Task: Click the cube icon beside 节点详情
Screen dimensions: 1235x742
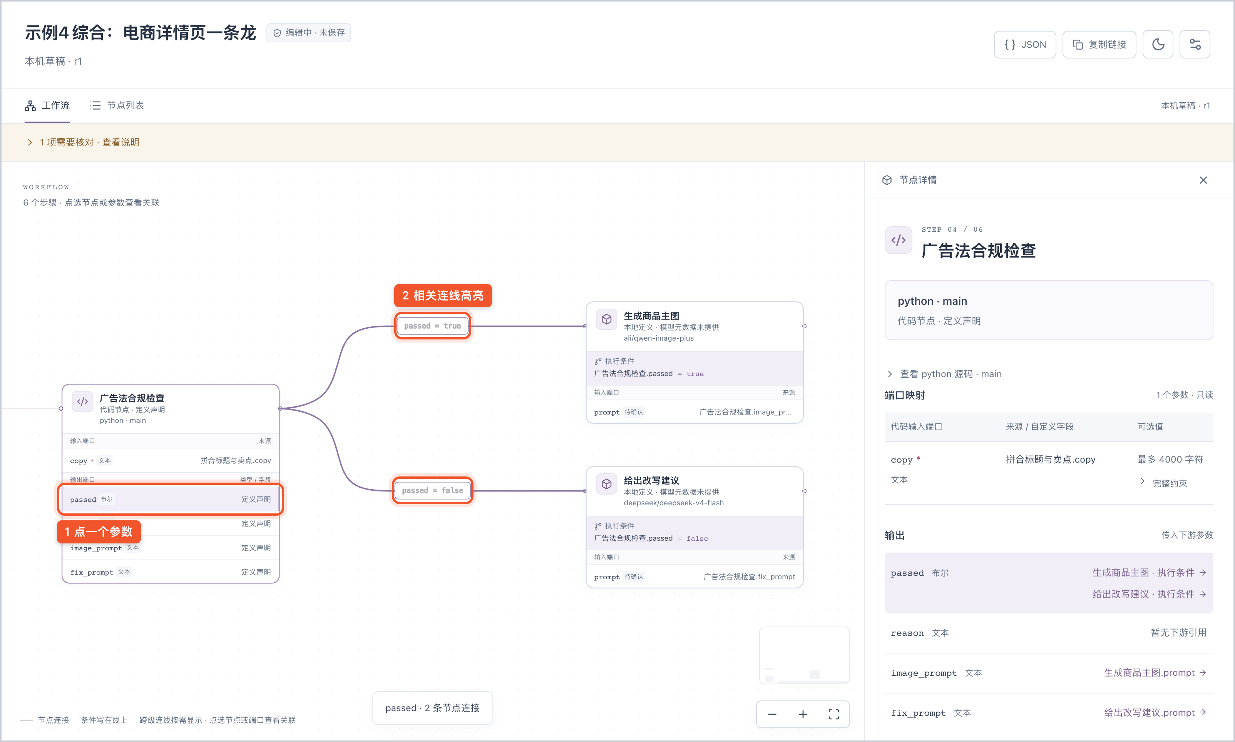Action: (887, 180)
